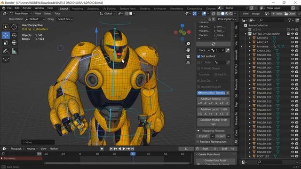Open the Pose Options dropdown
The width and height of the screenshot is (301, 169).
point(227,19)
